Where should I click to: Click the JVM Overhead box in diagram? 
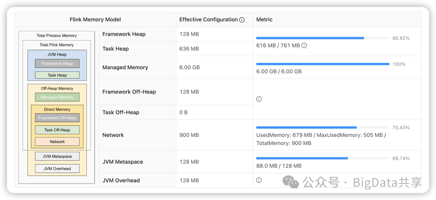pyautogui.click(x=57, y=169)
